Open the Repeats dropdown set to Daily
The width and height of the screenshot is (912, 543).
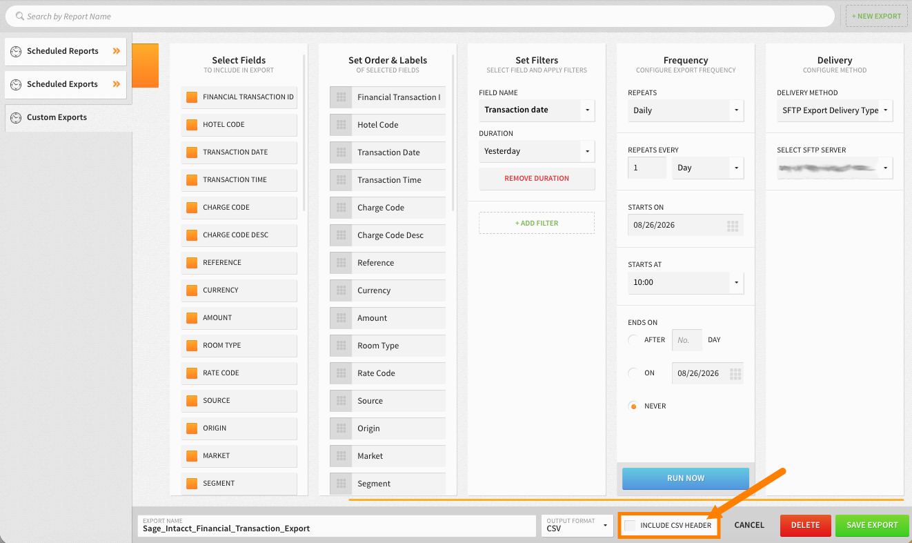click(686, 110)
